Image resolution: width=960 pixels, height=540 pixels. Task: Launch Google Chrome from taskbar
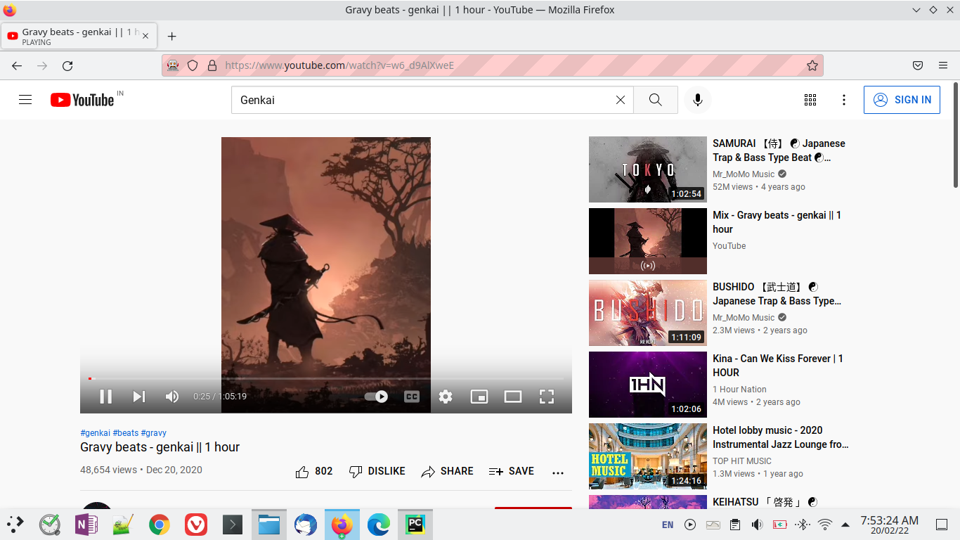(160, 525)
